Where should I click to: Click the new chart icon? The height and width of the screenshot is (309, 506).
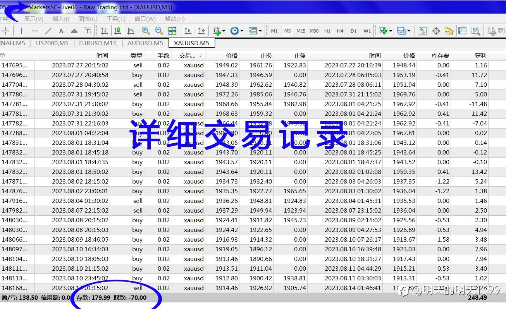coord(383,31)
